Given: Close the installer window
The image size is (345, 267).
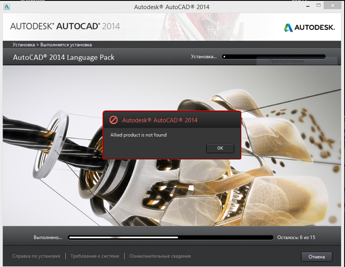Looking at the screenshot, I should coord(332,6).
